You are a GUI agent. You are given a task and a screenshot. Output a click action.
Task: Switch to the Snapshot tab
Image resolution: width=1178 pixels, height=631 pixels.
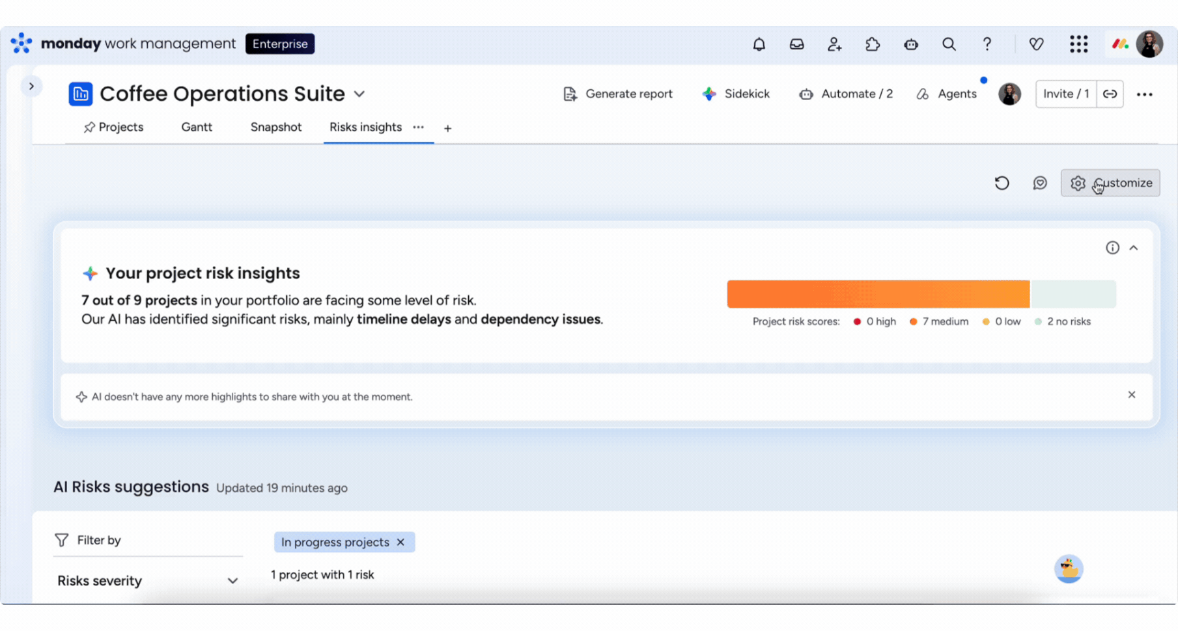[276, 128]
